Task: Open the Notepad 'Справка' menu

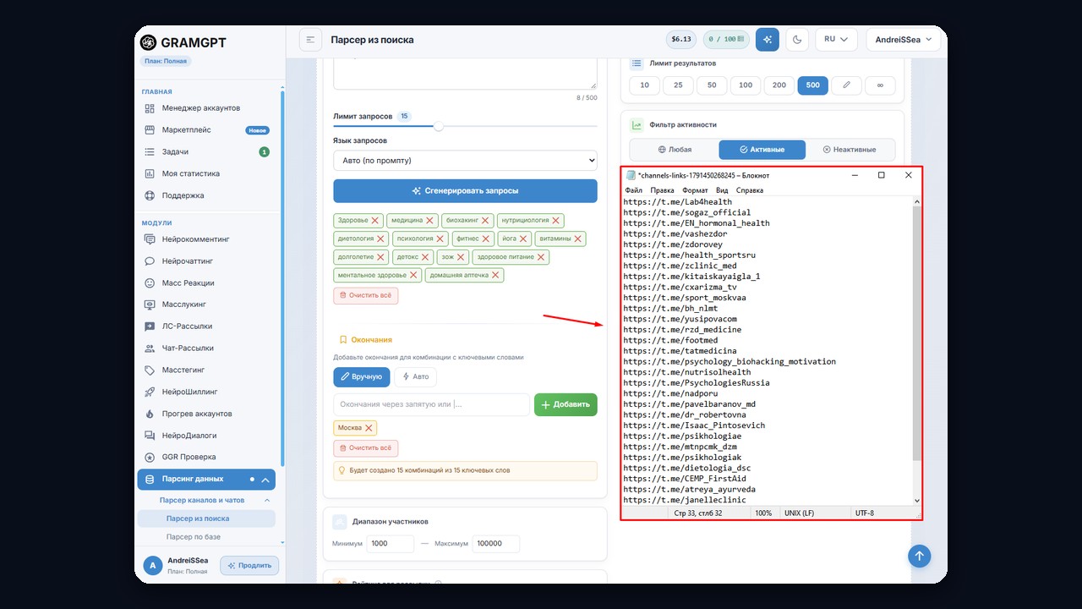Action: (750, 190)
